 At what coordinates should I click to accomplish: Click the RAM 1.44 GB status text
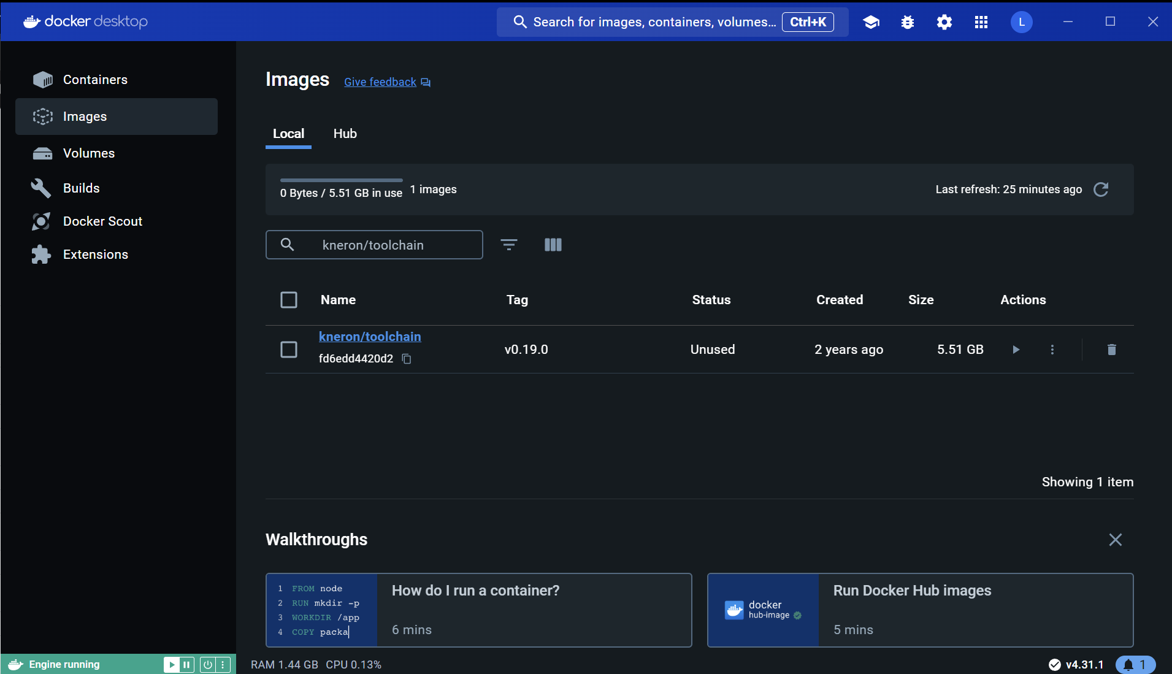pos(285,665)
